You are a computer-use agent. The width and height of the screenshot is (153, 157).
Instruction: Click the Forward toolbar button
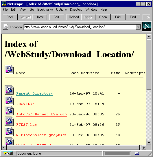click(25, 17)
